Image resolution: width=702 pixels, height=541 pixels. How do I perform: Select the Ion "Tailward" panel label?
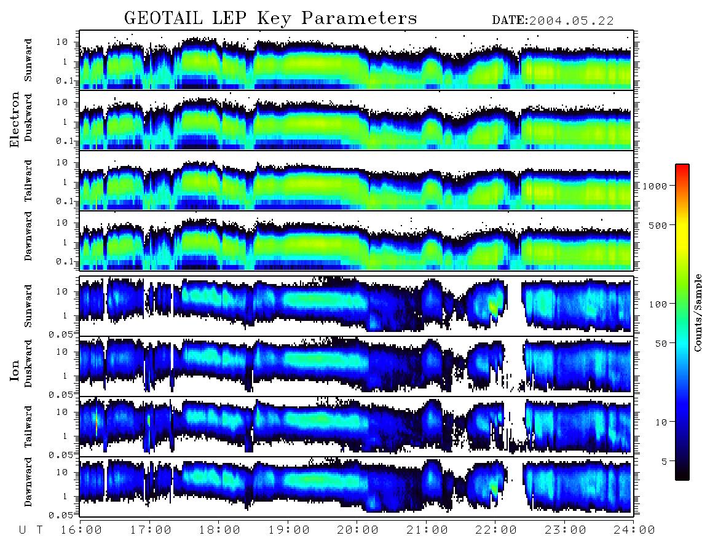tap(28, 427)
